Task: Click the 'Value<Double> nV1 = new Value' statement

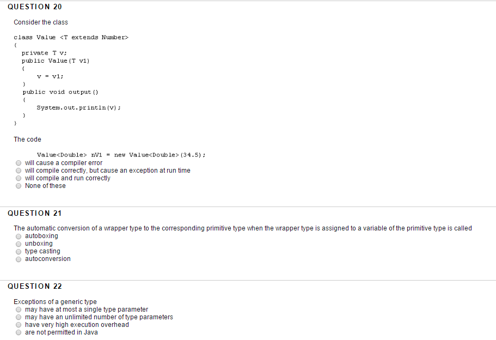Action: (121, 155)
